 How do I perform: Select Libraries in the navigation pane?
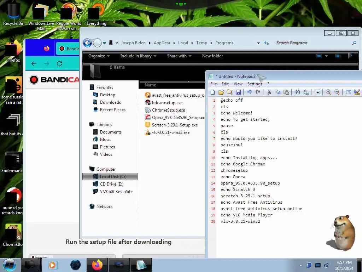click(104, 124)
